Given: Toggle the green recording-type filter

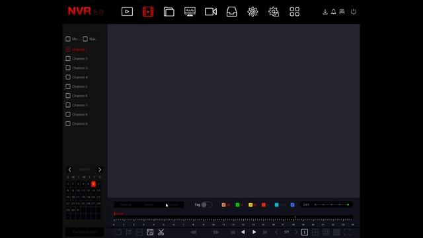Looking at the screenshot, I should click(237, 205).
